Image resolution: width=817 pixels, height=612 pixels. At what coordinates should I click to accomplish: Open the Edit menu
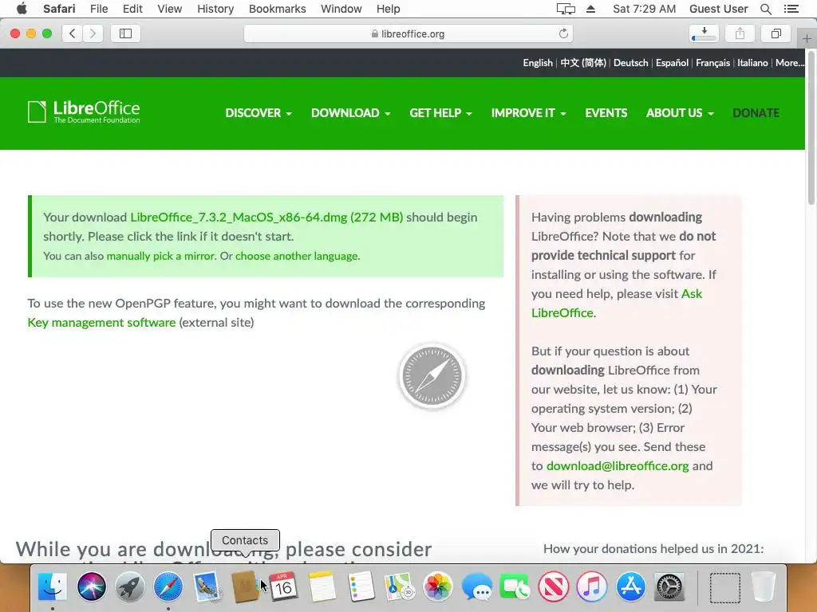pyautogui.click(x=133, y=9)
